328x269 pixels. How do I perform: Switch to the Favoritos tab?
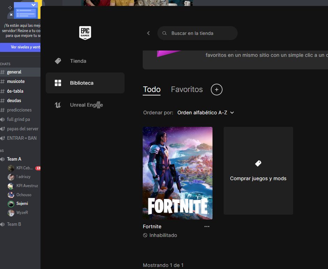[187, 90]
